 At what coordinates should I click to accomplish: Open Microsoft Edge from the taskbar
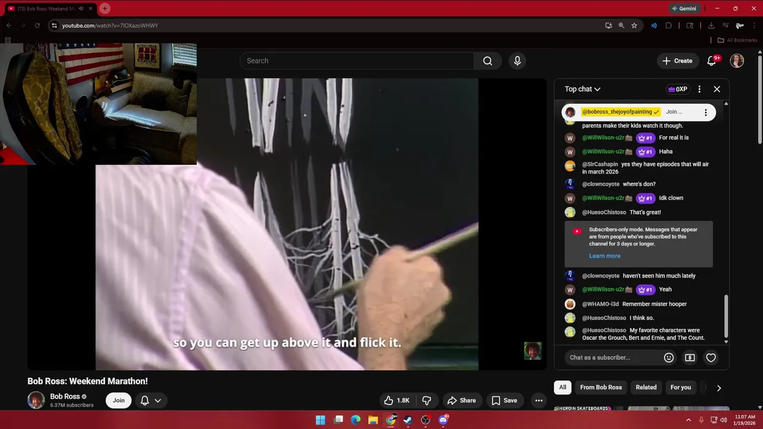coord(356,420)
